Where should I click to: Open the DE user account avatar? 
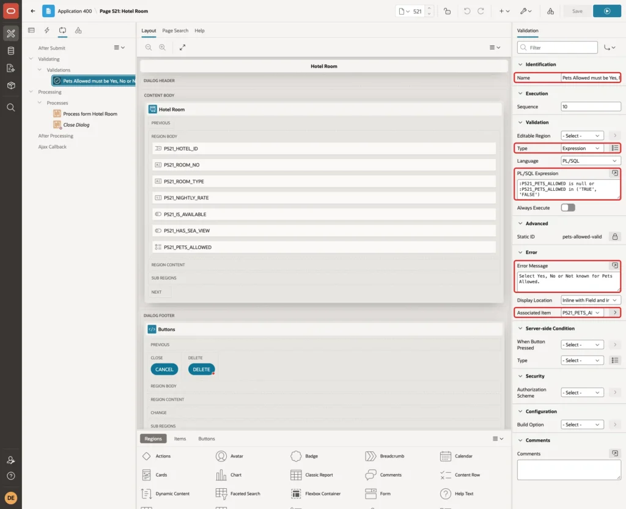click(x=11, y=498)
